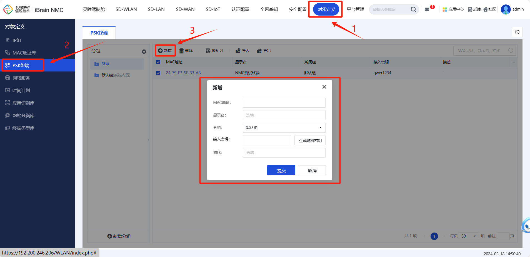This screenshot has height=257, width=530.
Task: Click the 移动到 move-to toolbar button
Action: (214, 51)
